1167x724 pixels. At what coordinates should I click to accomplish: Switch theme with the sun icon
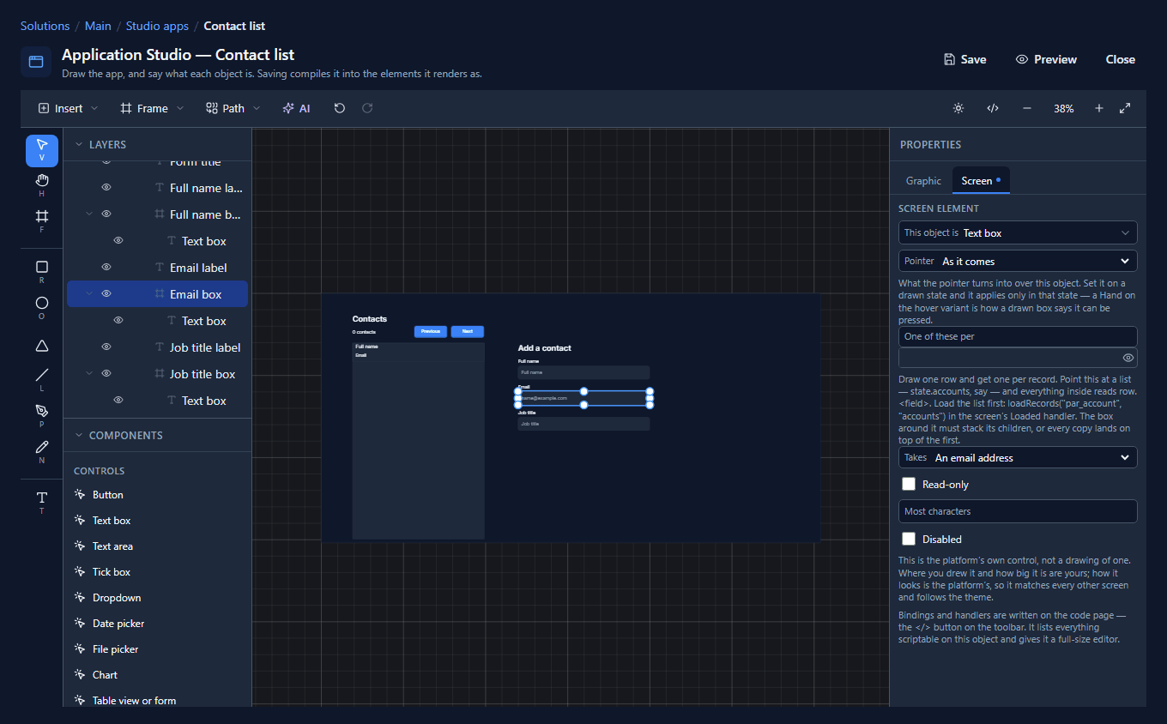(x=958, y=108)
